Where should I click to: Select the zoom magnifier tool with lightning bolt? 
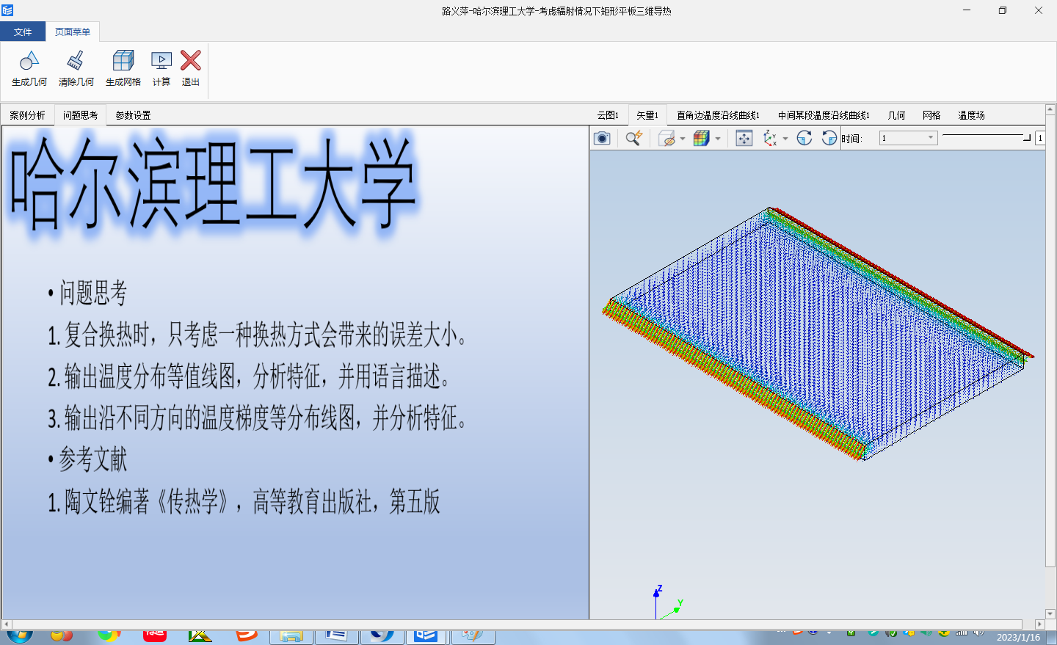coord(634,138)
